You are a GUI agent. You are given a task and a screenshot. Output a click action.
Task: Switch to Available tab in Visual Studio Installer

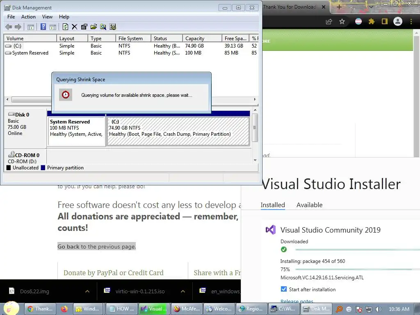(309, 205)
